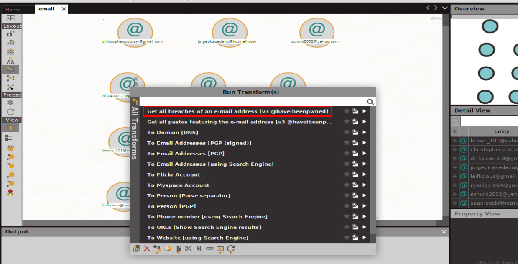Open the change type arrow icon dropdown

(x=157, y=249)
